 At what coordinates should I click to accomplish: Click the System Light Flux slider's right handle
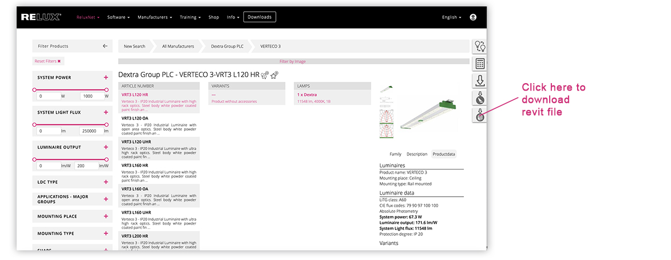pos(106,124)
